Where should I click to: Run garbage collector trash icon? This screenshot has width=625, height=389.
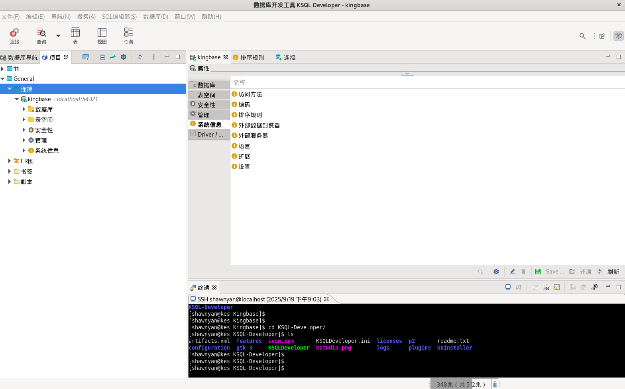495,384
